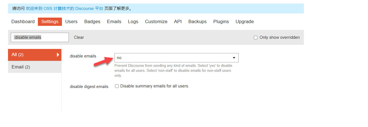
Task: Select the All (2) settings category
Action: point(35,55)
